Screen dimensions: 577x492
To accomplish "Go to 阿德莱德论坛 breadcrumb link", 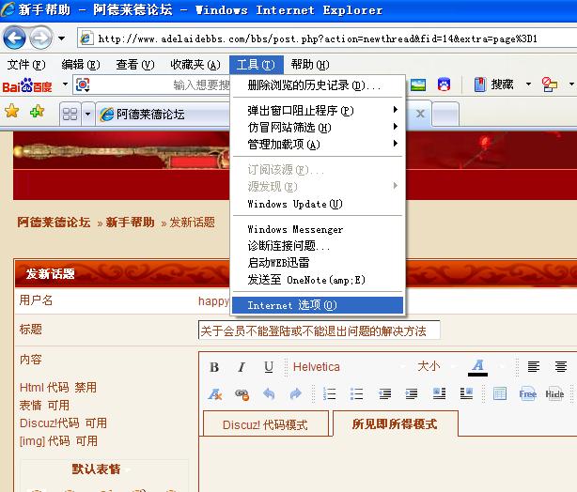I will [54, 223].
